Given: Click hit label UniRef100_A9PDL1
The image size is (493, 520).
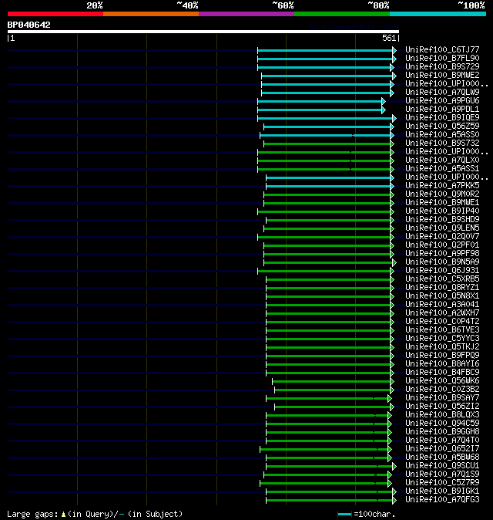Looking at the screenshot, I should pos(442,109).
